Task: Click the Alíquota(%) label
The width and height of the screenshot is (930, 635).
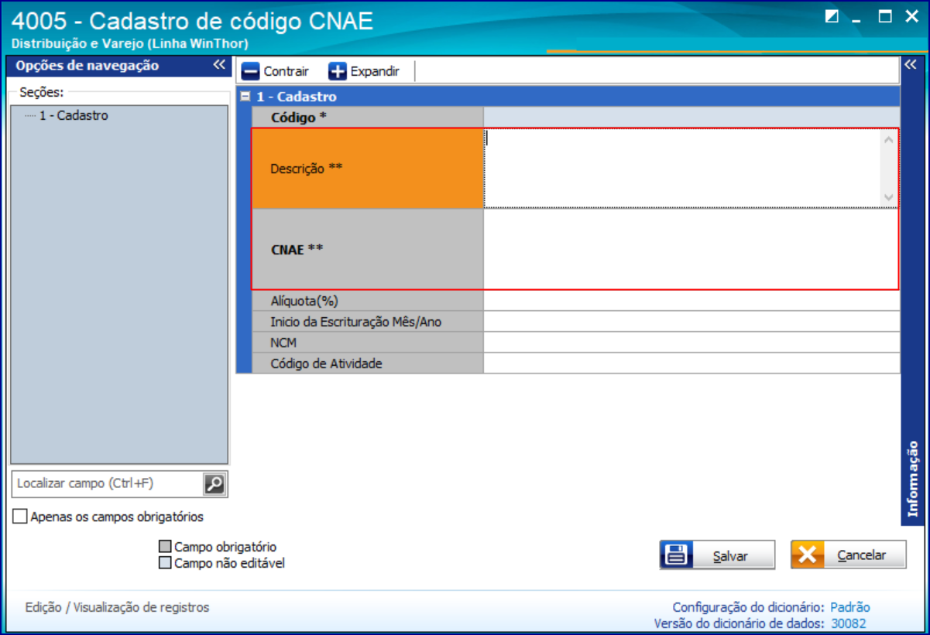Action: [x=305, y=301]
